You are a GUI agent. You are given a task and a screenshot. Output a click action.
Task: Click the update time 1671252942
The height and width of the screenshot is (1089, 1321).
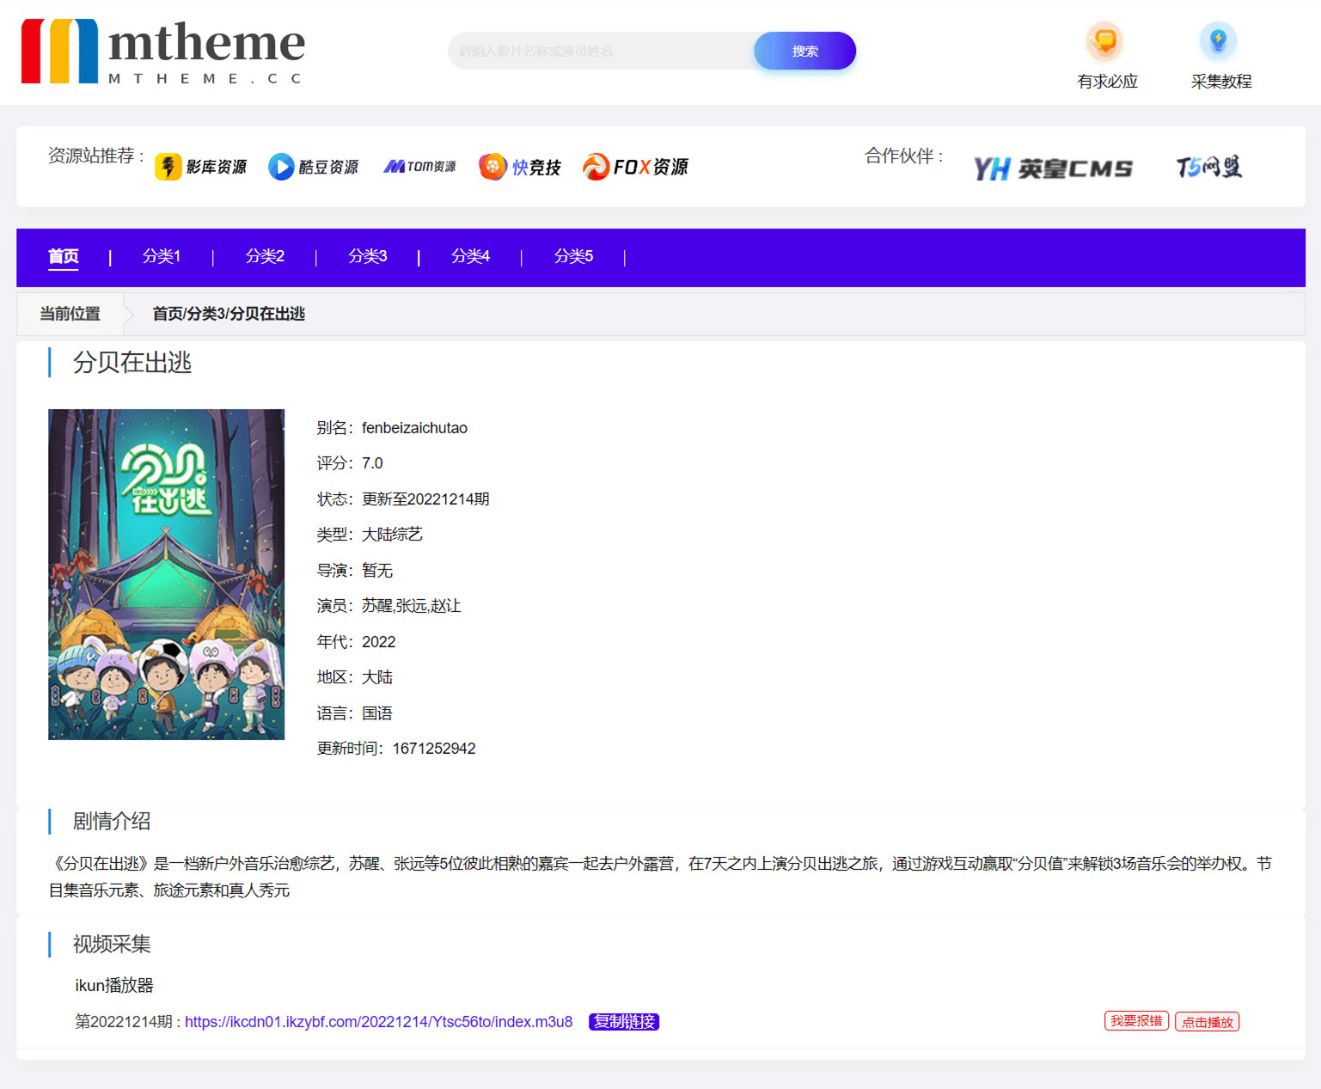pos(434,749)
